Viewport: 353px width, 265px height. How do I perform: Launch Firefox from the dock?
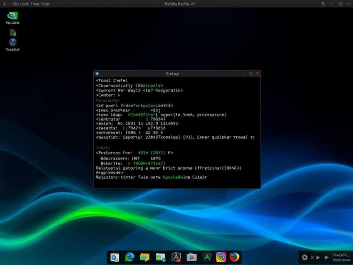click(234, 257)
